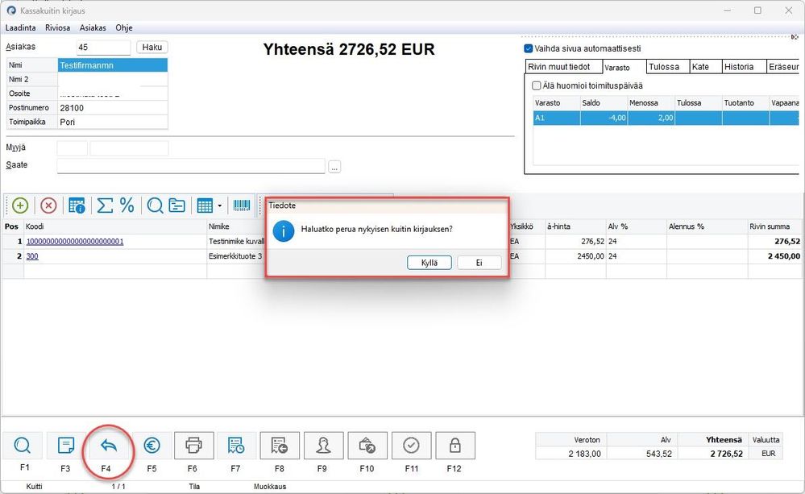
Task: Open the Saate ellipsis browse button
Action: [334, 167]
